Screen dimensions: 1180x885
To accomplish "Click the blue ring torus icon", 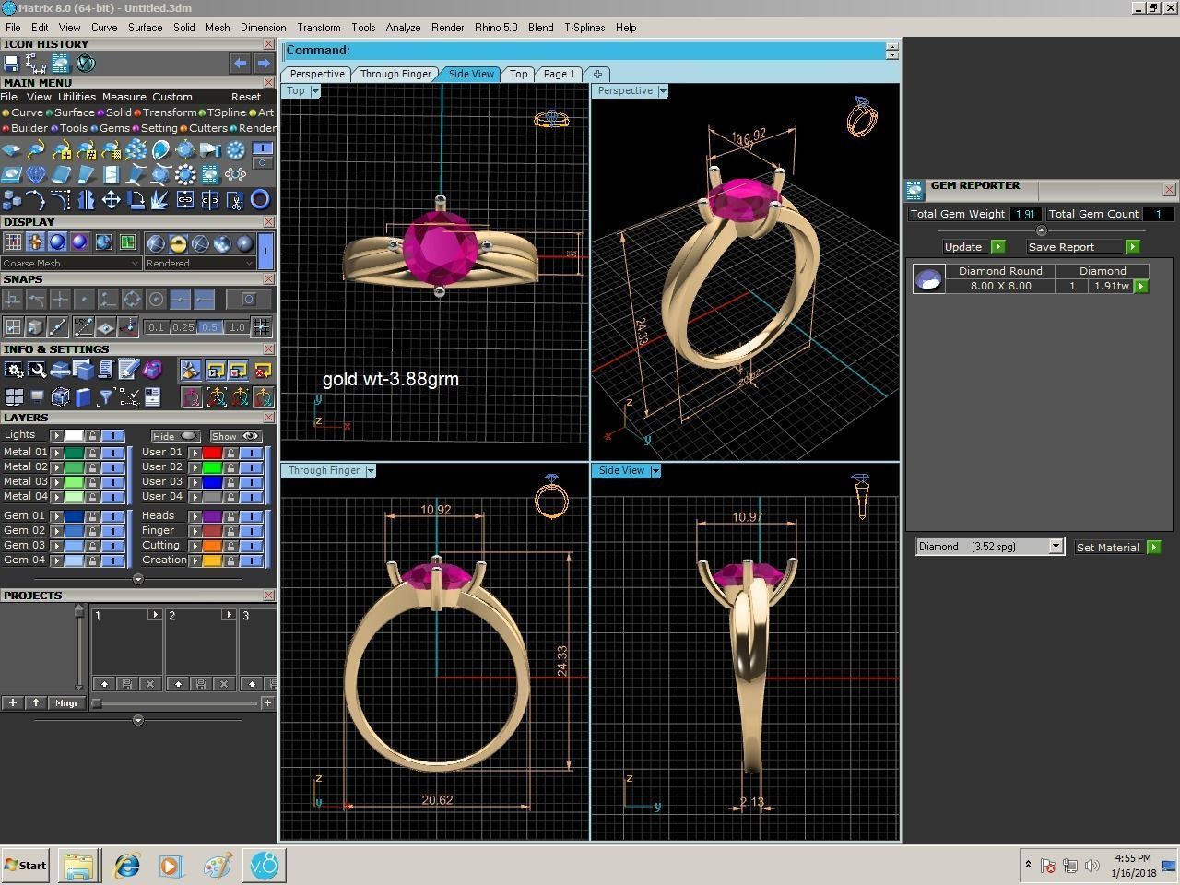I will click(x=261, y=199).
